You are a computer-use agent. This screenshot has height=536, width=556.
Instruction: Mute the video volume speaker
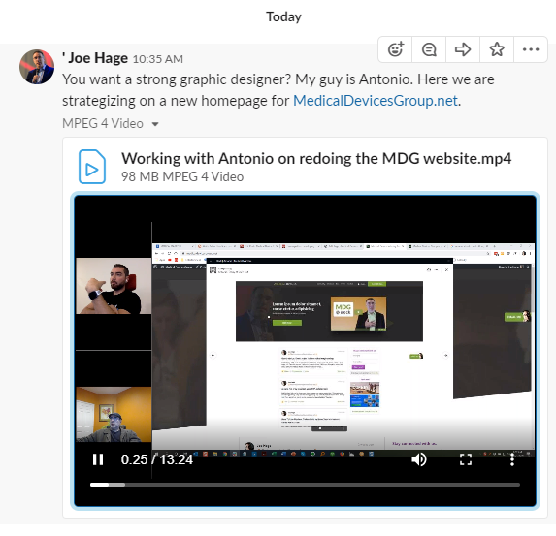click(x=419, y=459)
